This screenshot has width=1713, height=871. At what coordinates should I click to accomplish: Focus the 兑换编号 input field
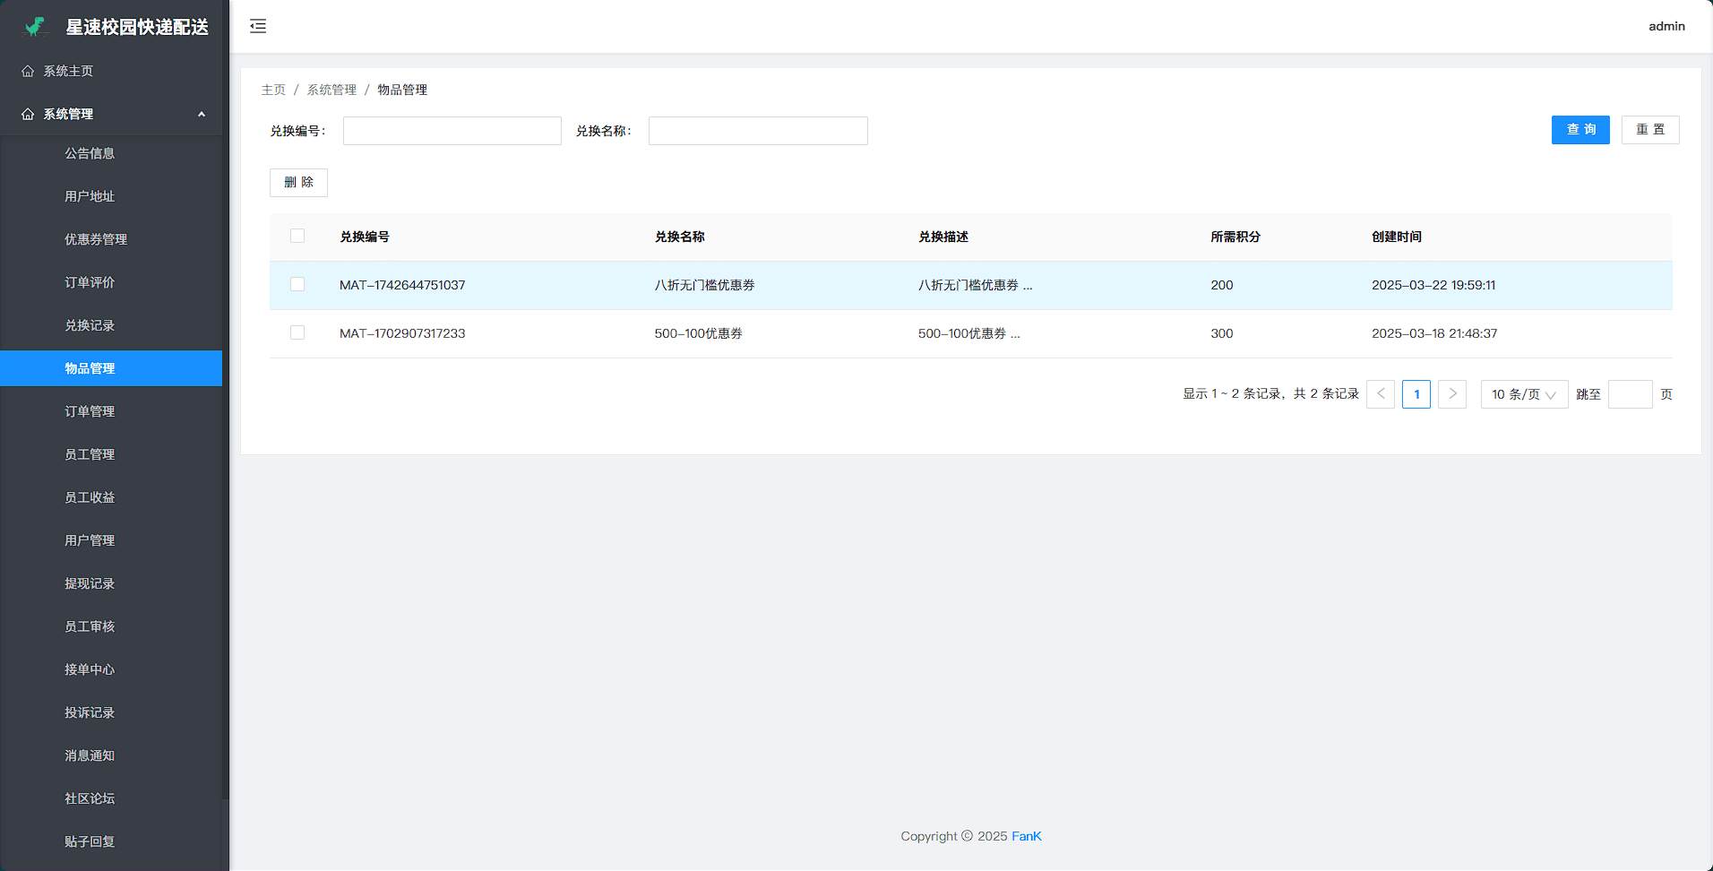[x=452, y=131]
